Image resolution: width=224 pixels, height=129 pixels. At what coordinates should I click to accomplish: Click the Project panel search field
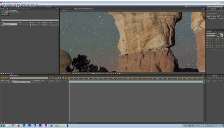pyautogui.click(x=30, y=20)
